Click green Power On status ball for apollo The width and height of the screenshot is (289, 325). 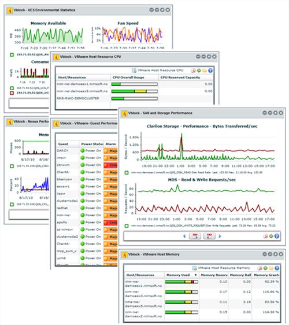tap(83, 223)
